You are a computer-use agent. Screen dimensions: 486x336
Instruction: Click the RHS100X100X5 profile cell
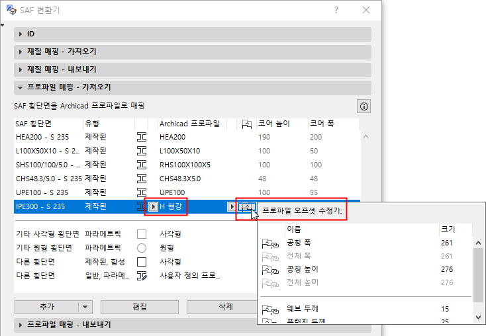click(185, 165)
